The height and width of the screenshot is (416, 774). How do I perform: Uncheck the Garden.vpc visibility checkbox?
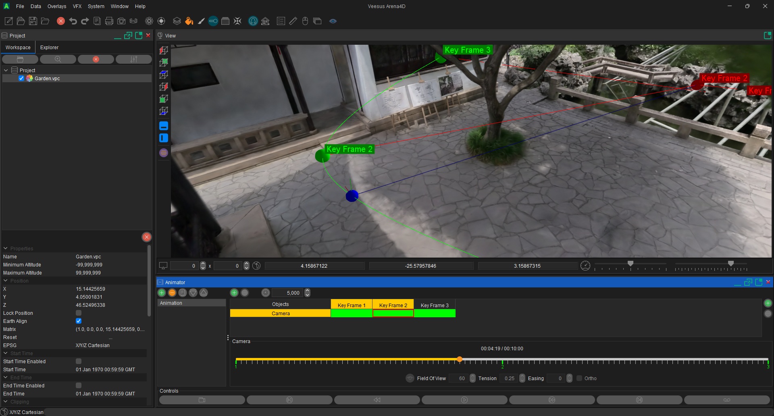[x=21, y=78]
